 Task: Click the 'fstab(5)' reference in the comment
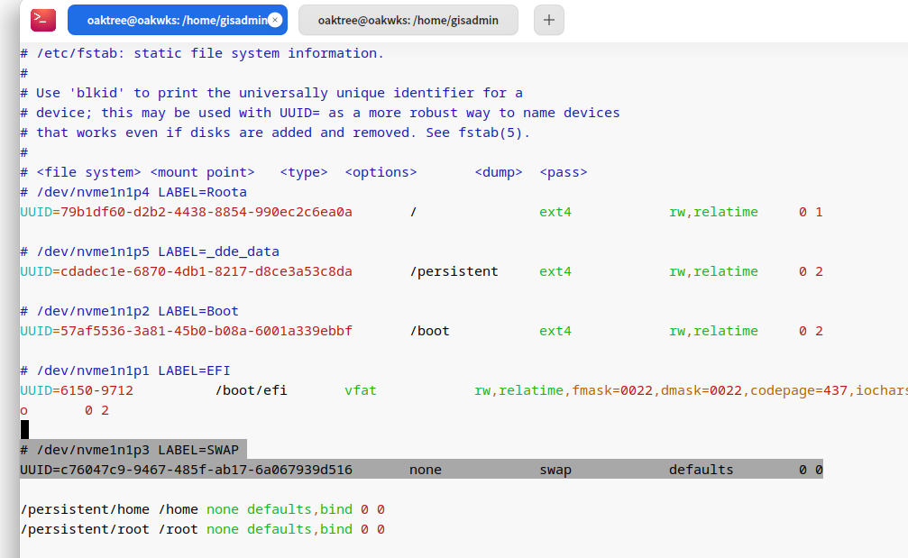[x=490, y=133]
